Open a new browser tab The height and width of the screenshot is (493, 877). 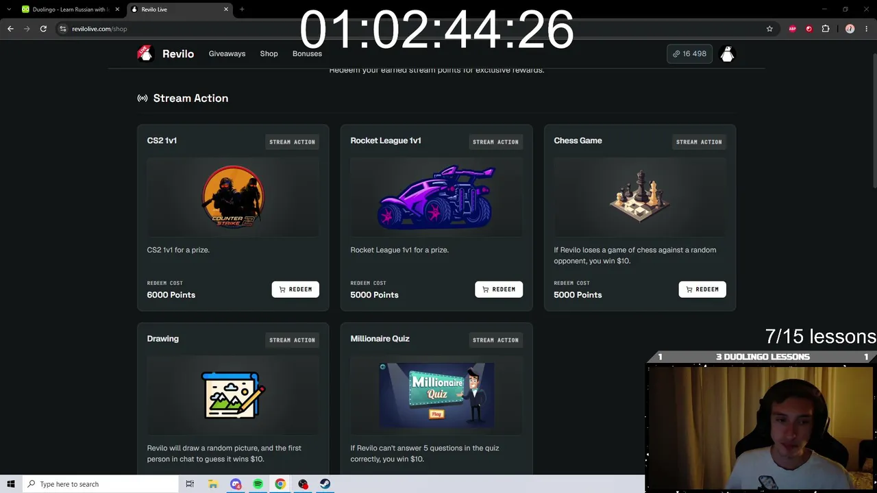242,10
